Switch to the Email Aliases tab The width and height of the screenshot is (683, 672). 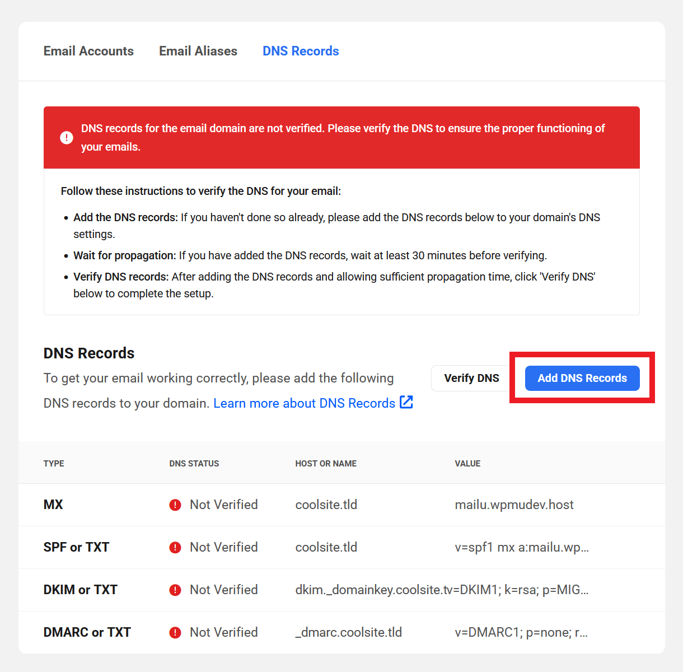pyautogui.click(x=198, y=51)
